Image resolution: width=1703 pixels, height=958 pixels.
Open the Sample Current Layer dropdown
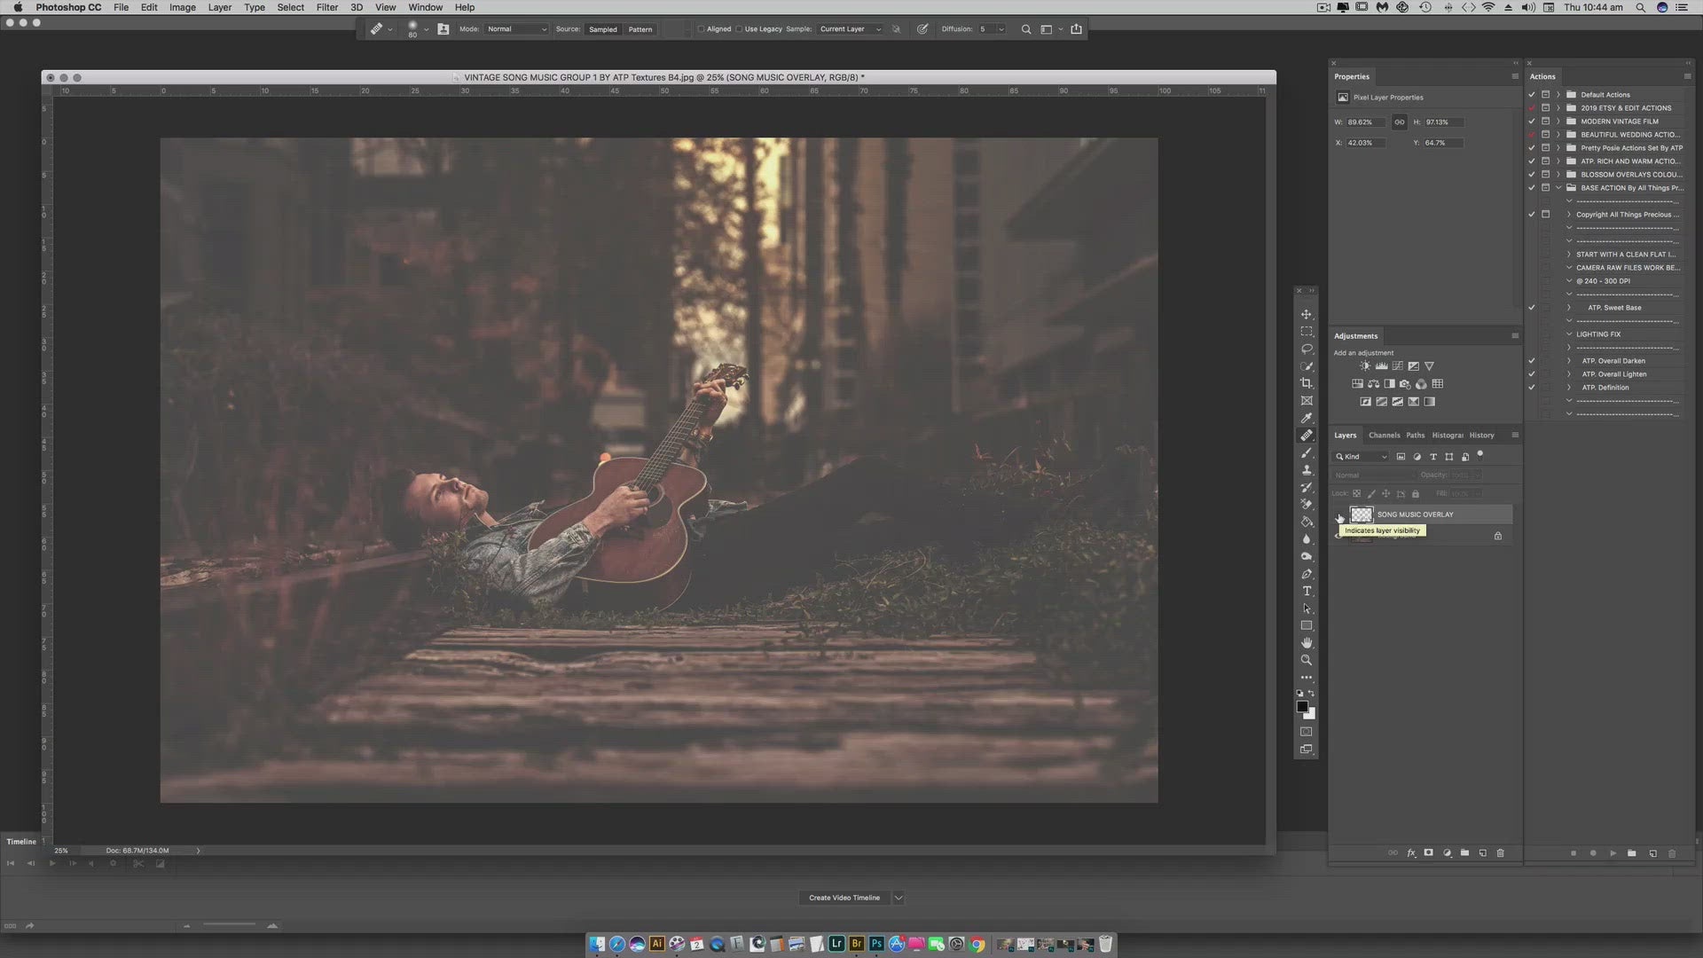click(850, 29)
